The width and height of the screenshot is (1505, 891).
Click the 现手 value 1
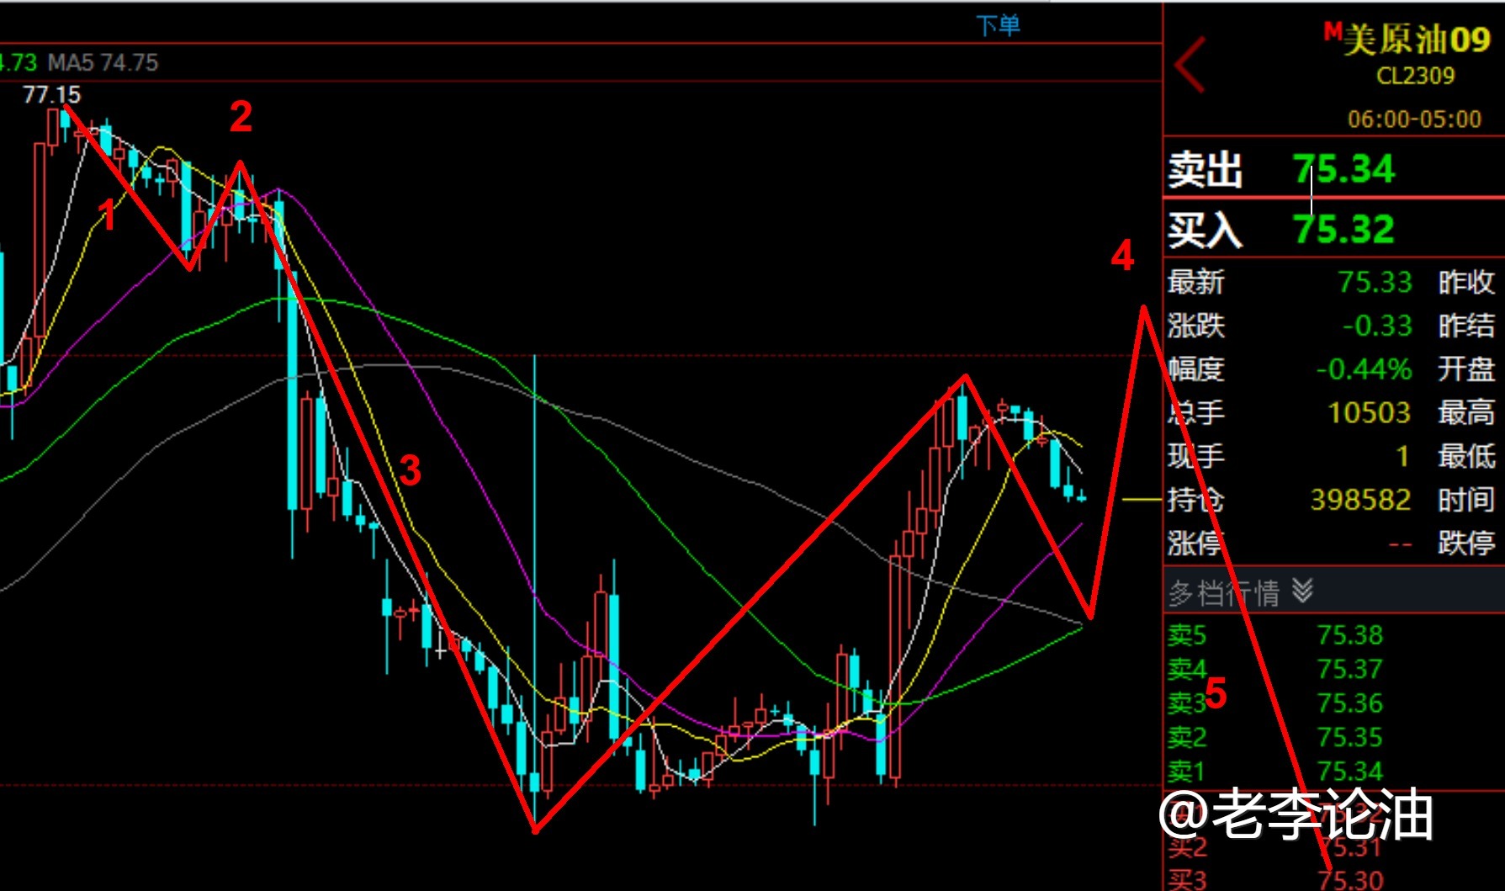point(1402,457)
